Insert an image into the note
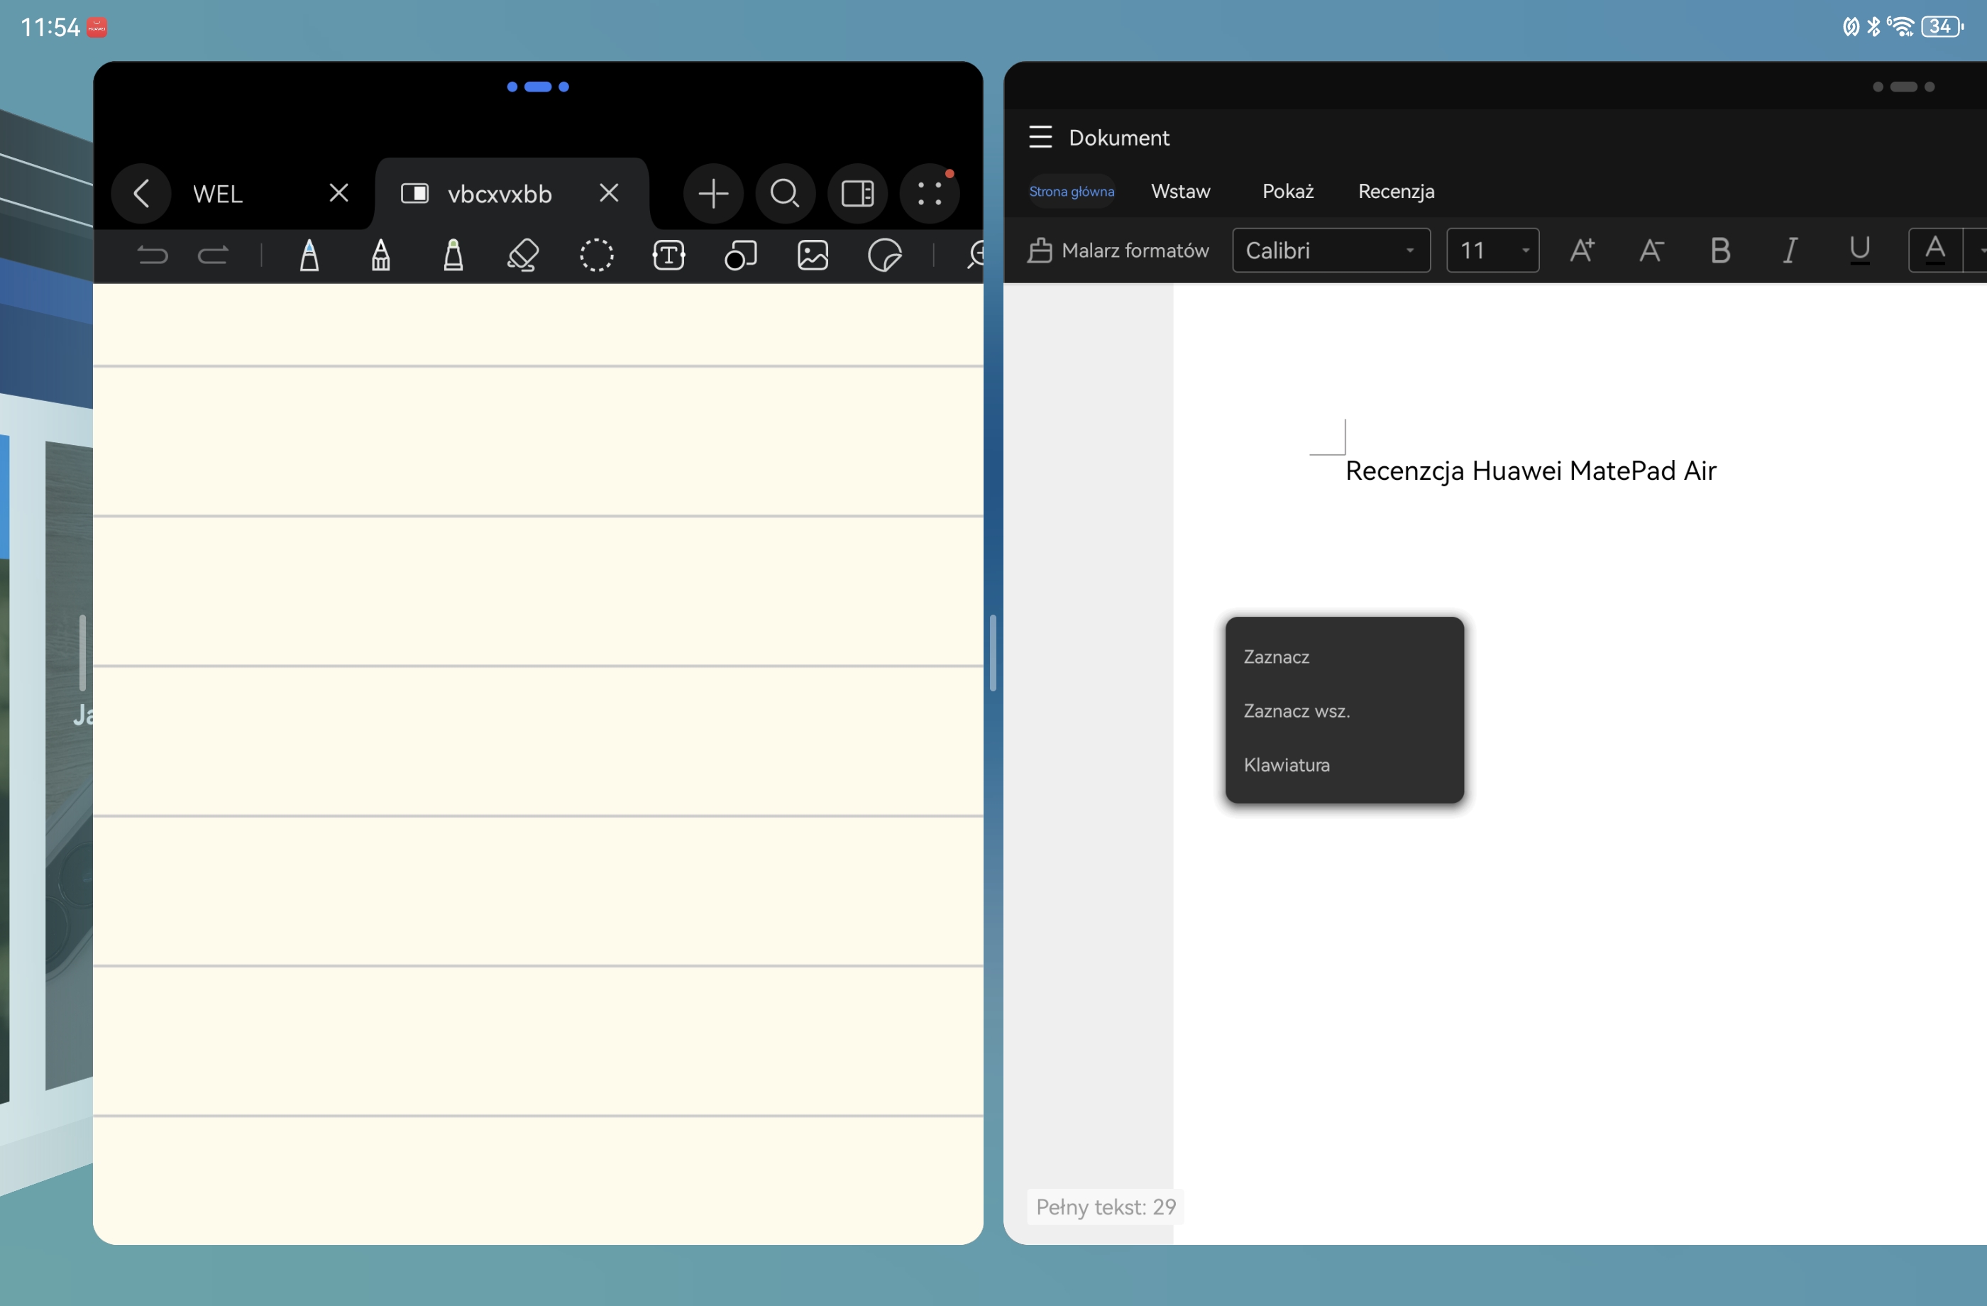The image size is (1987, 1306). point(813,255)
